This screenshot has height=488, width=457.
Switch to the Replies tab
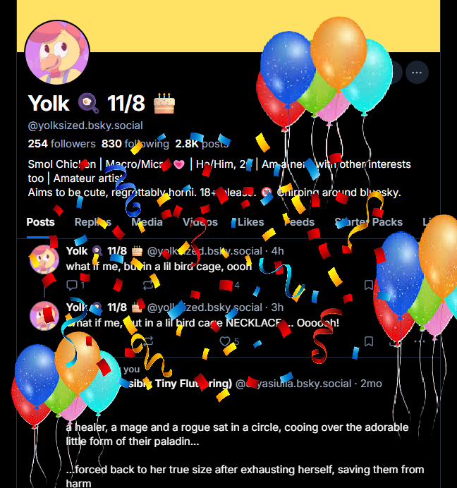93,222
